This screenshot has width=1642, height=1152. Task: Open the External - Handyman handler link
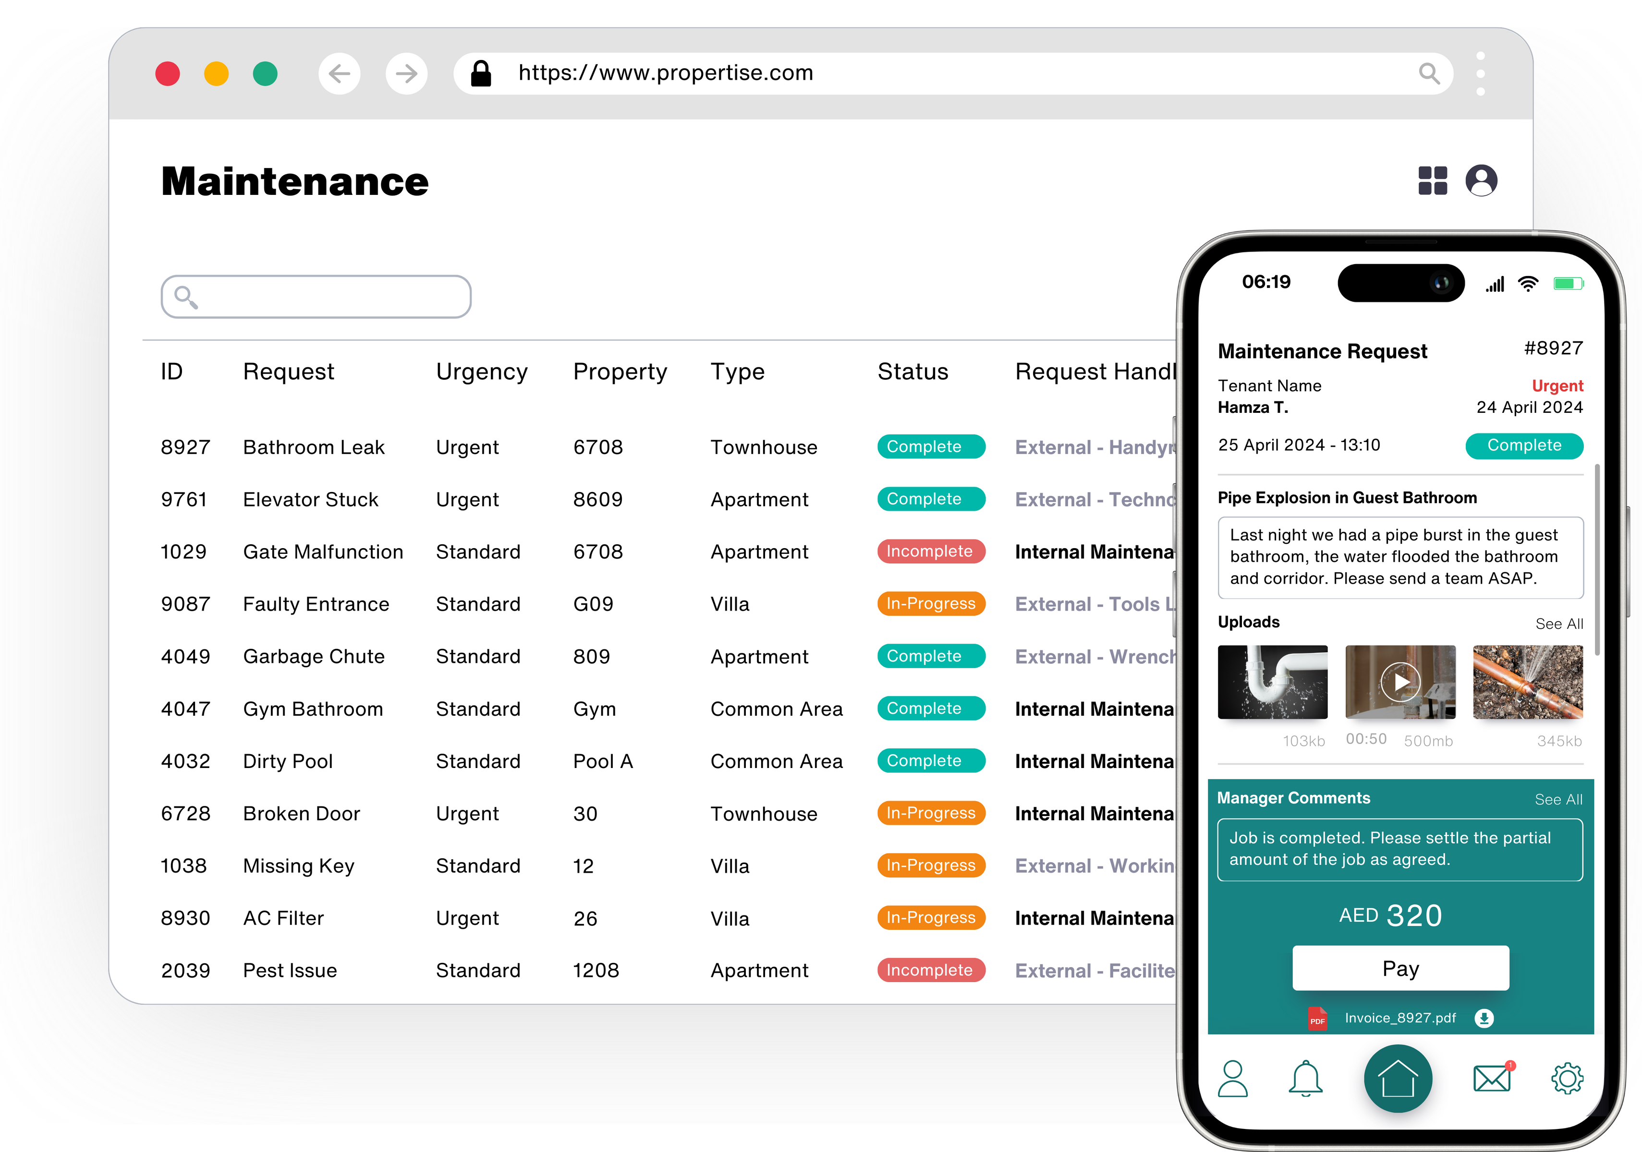coord(1095,447)
